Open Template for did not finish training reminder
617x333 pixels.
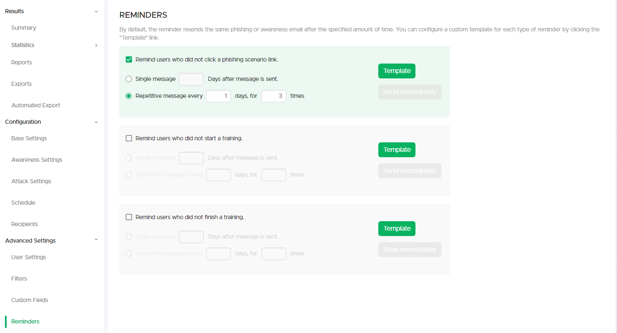pyautogui.click(x=397, y=229)
